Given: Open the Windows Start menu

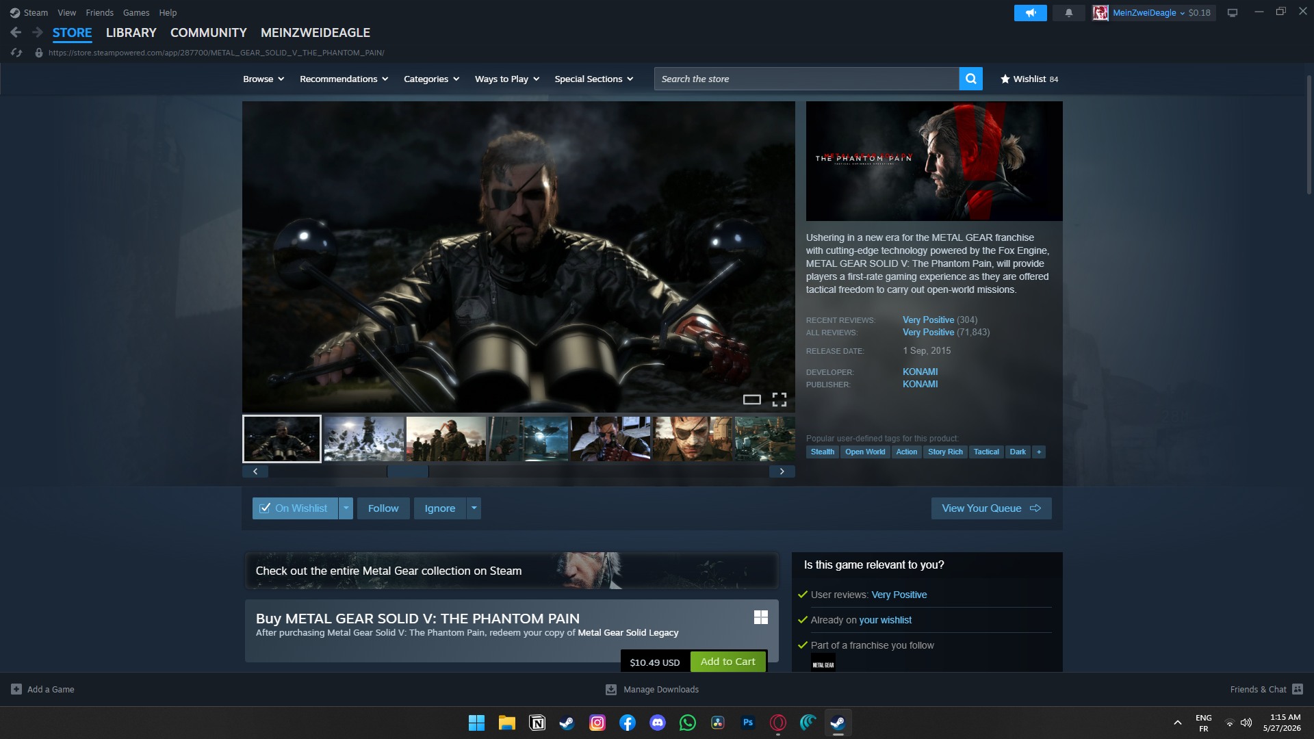Looking at the screenshot, I should [476, 723].
